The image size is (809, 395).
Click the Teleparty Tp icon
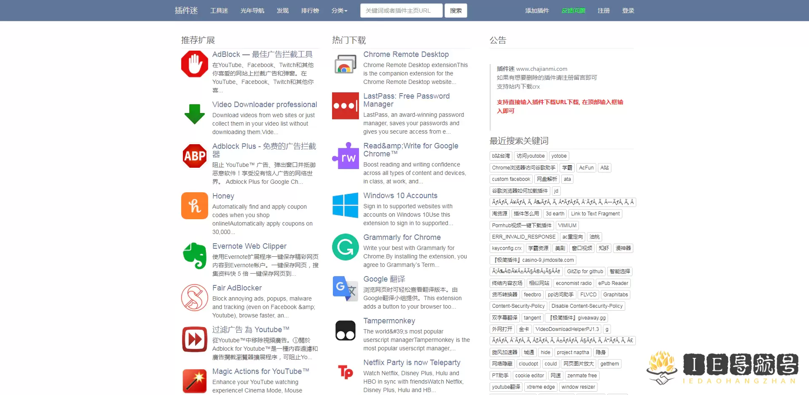tap(346, 372)
